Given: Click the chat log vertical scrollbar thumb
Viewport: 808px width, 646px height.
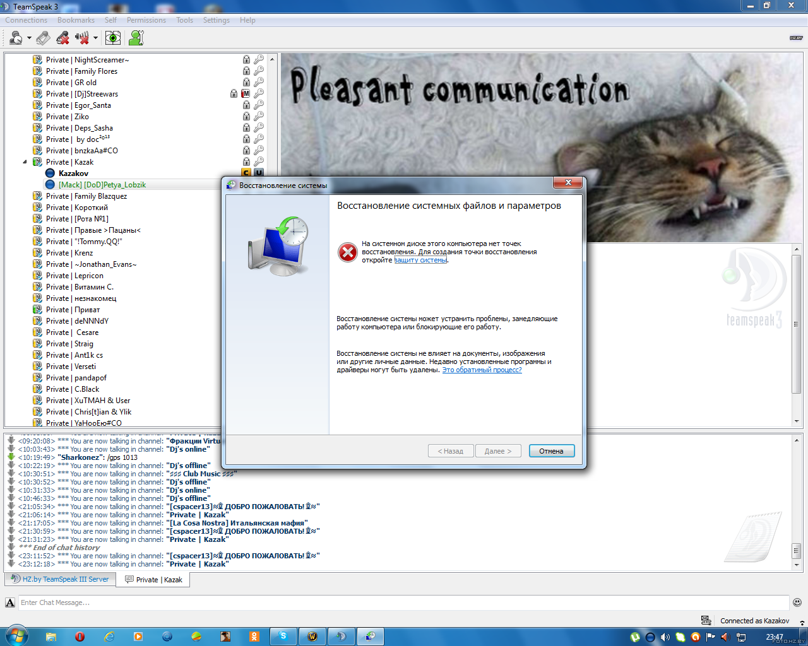Looking at the screenshot, I should [x=796, y=550].
